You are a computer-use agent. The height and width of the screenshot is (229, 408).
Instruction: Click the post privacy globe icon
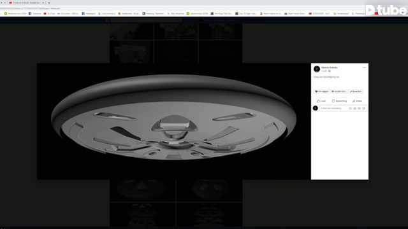tap(330, 71)
